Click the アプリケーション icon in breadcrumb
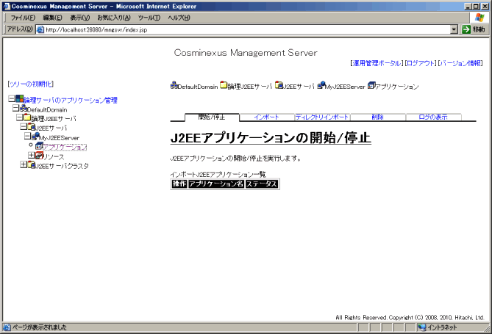The height and width of the screenshot is (334, 492). point(371,85)
